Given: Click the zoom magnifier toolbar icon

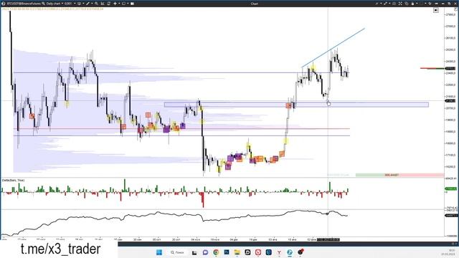Looking at the screenshot, I should coord(96,4).
